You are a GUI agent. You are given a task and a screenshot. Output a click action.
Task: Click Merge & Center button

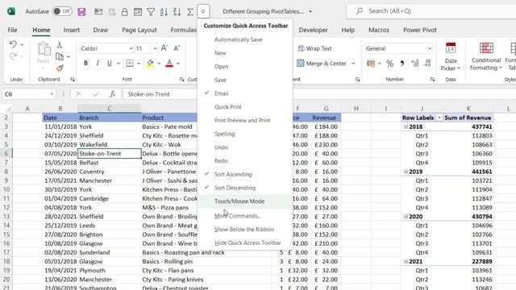pyautogui.click(x=322, y=64)
